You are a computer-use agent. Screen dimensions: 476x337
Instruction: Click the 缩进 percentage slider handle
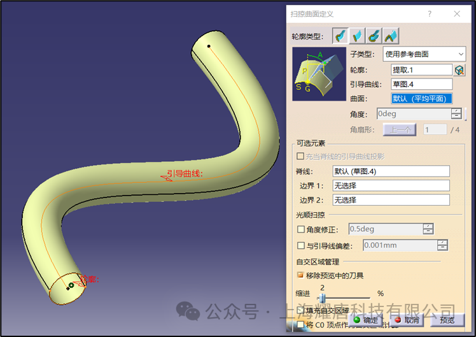coord(322,298)
